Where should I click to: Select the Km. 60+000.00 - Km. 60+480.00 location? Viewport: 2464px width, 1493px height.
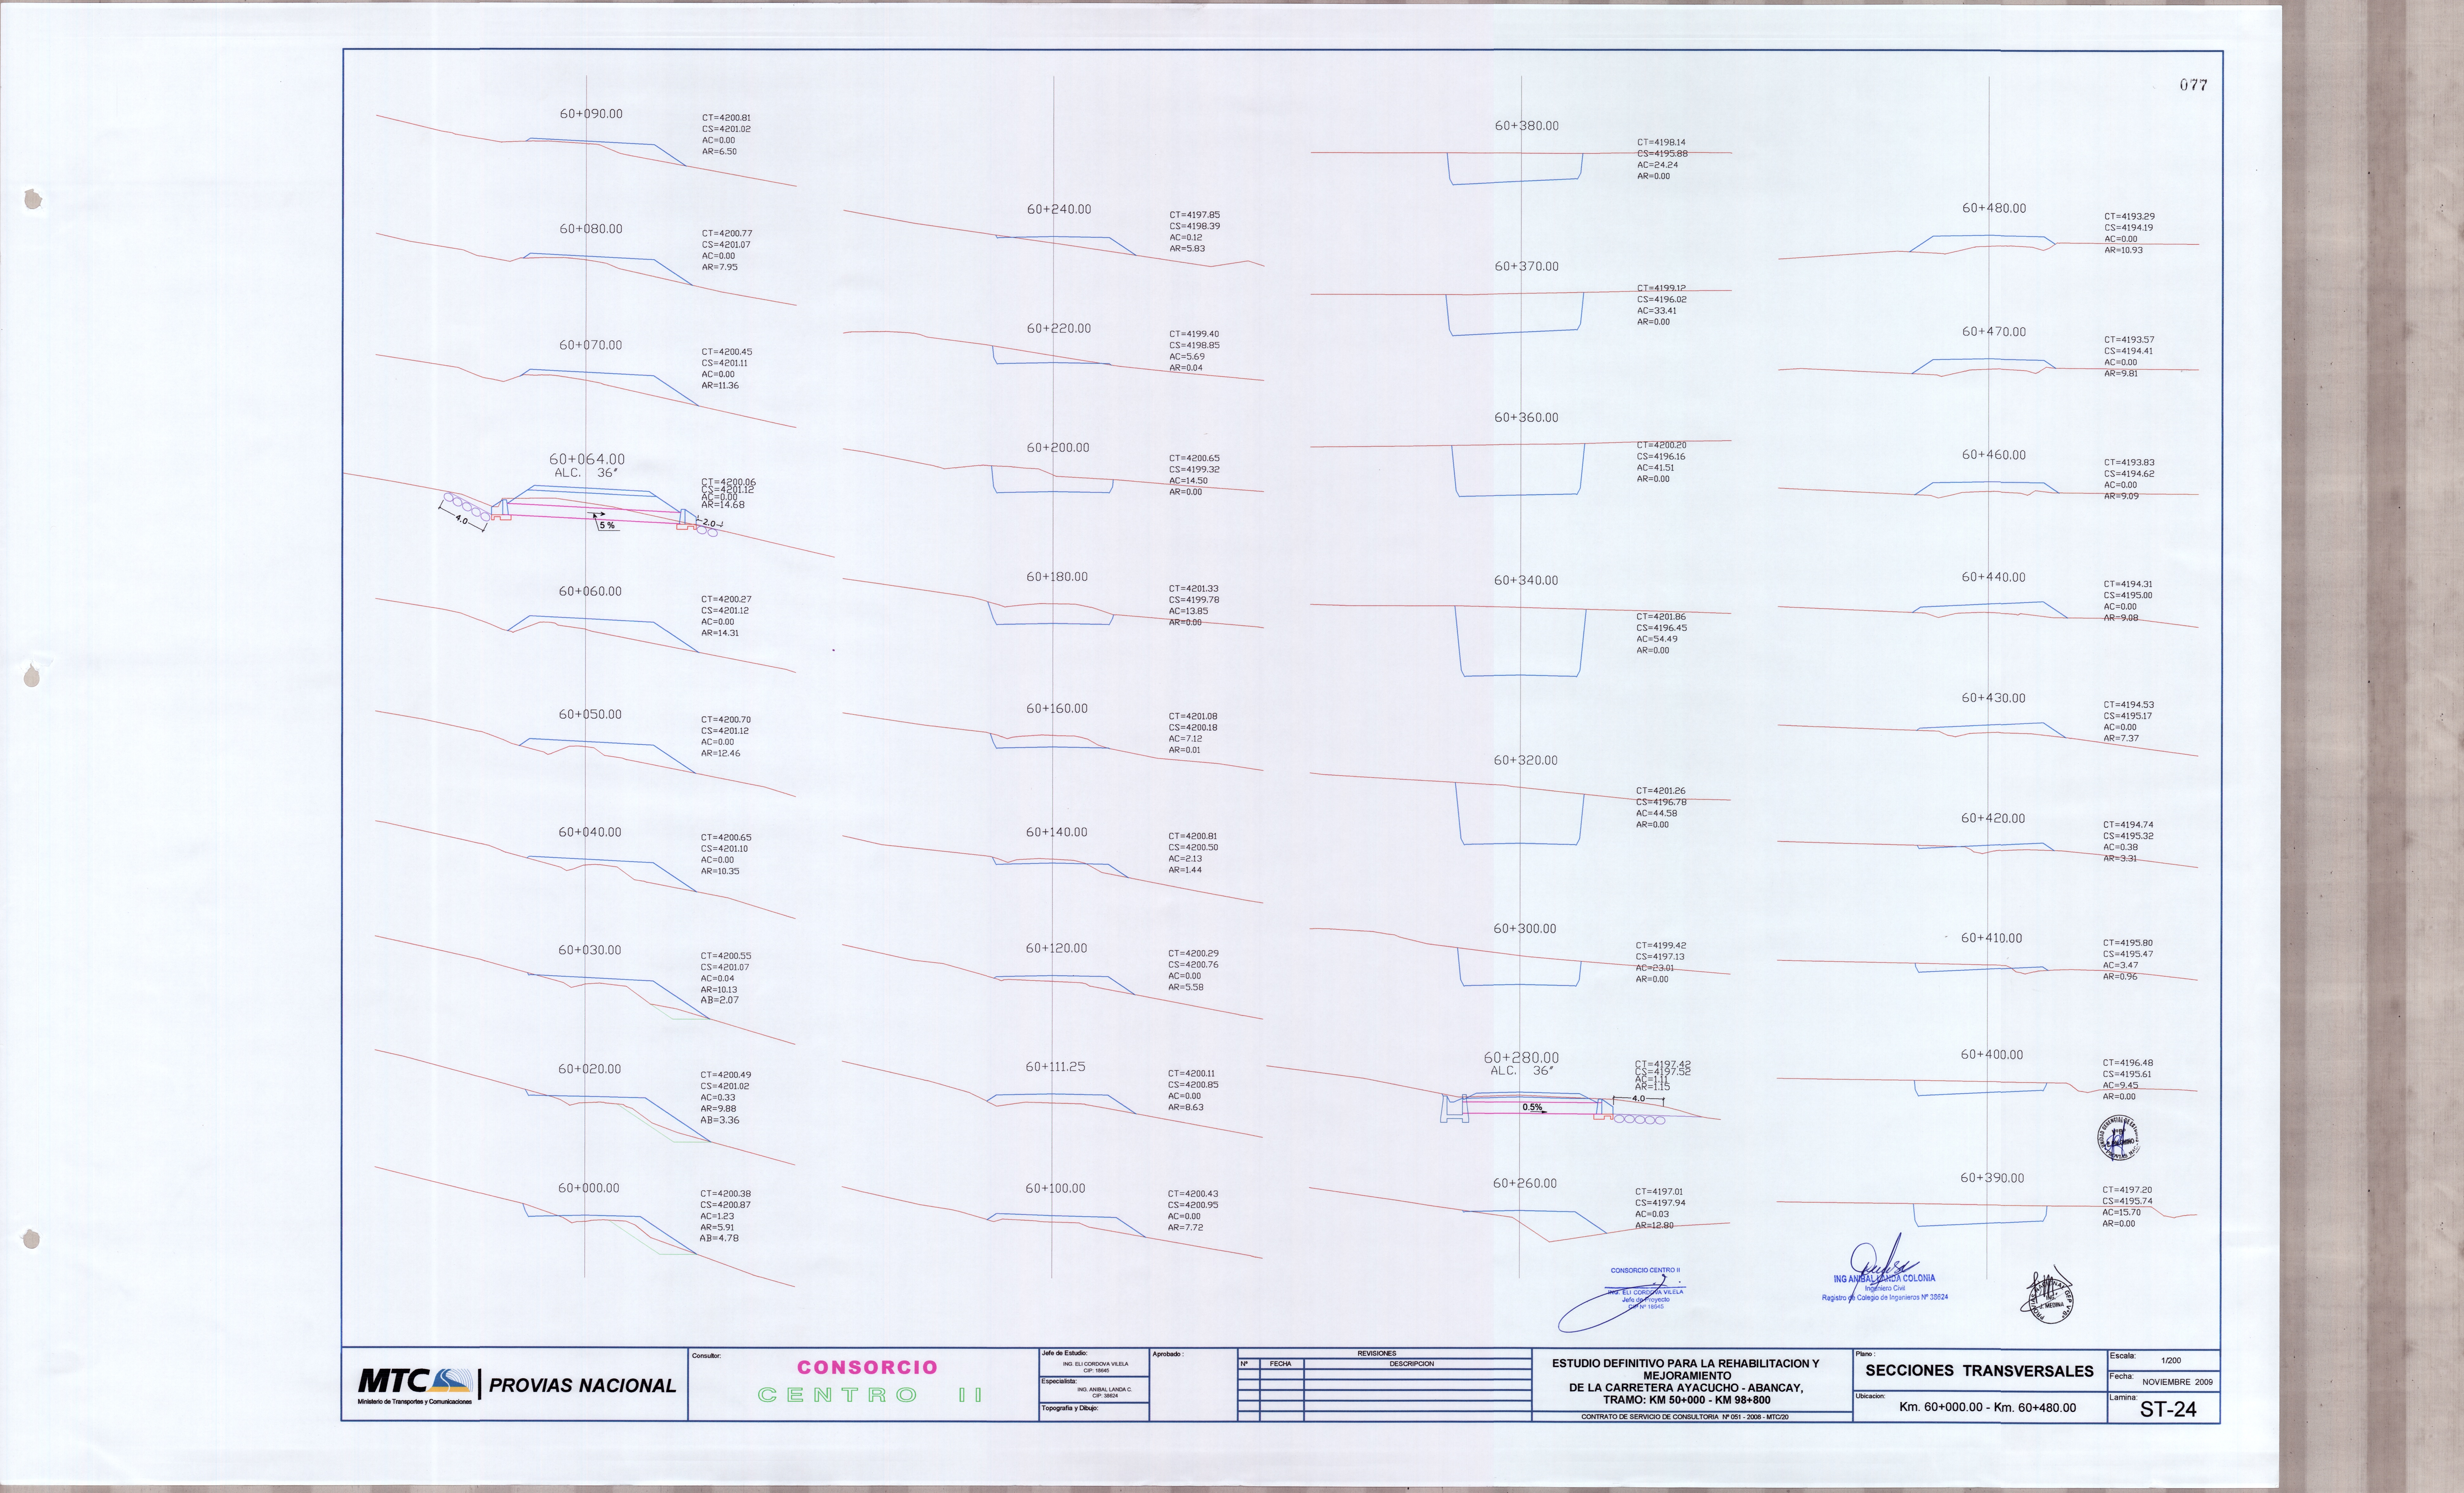pos(1987,1407)
